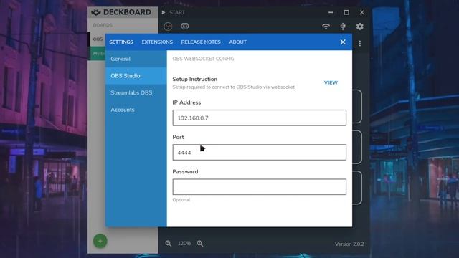Click the Streamlabs icon in toolbar
The image size is (459, 258).
pos(185,27)
